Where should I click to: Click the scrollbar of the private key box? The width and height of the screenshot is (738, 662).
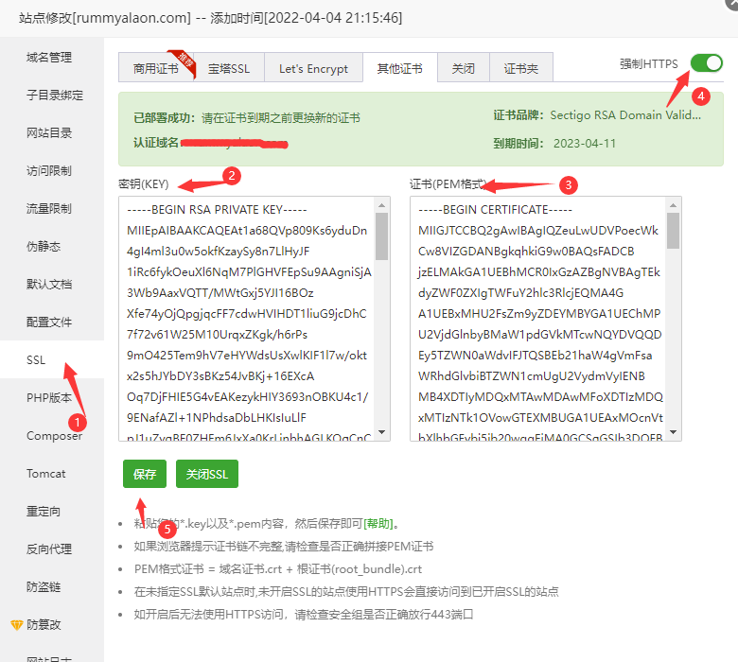click(x=381, y=236)
